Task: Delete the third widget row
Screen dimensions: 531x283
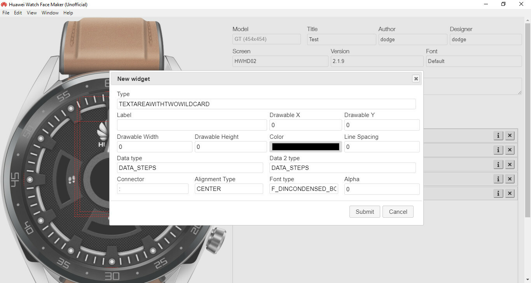Action: tap(510, 164)
